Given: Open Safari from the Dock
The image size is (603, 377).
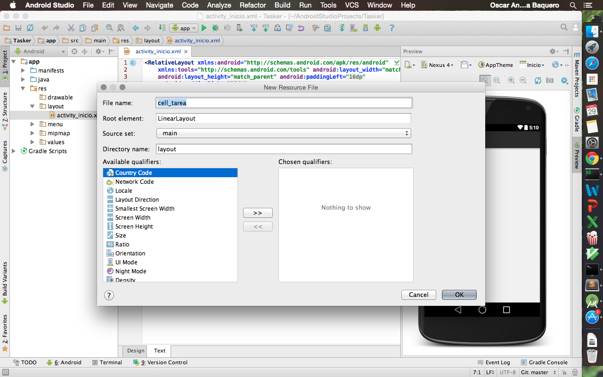Looking at the screenshot, I should point(592,63).
